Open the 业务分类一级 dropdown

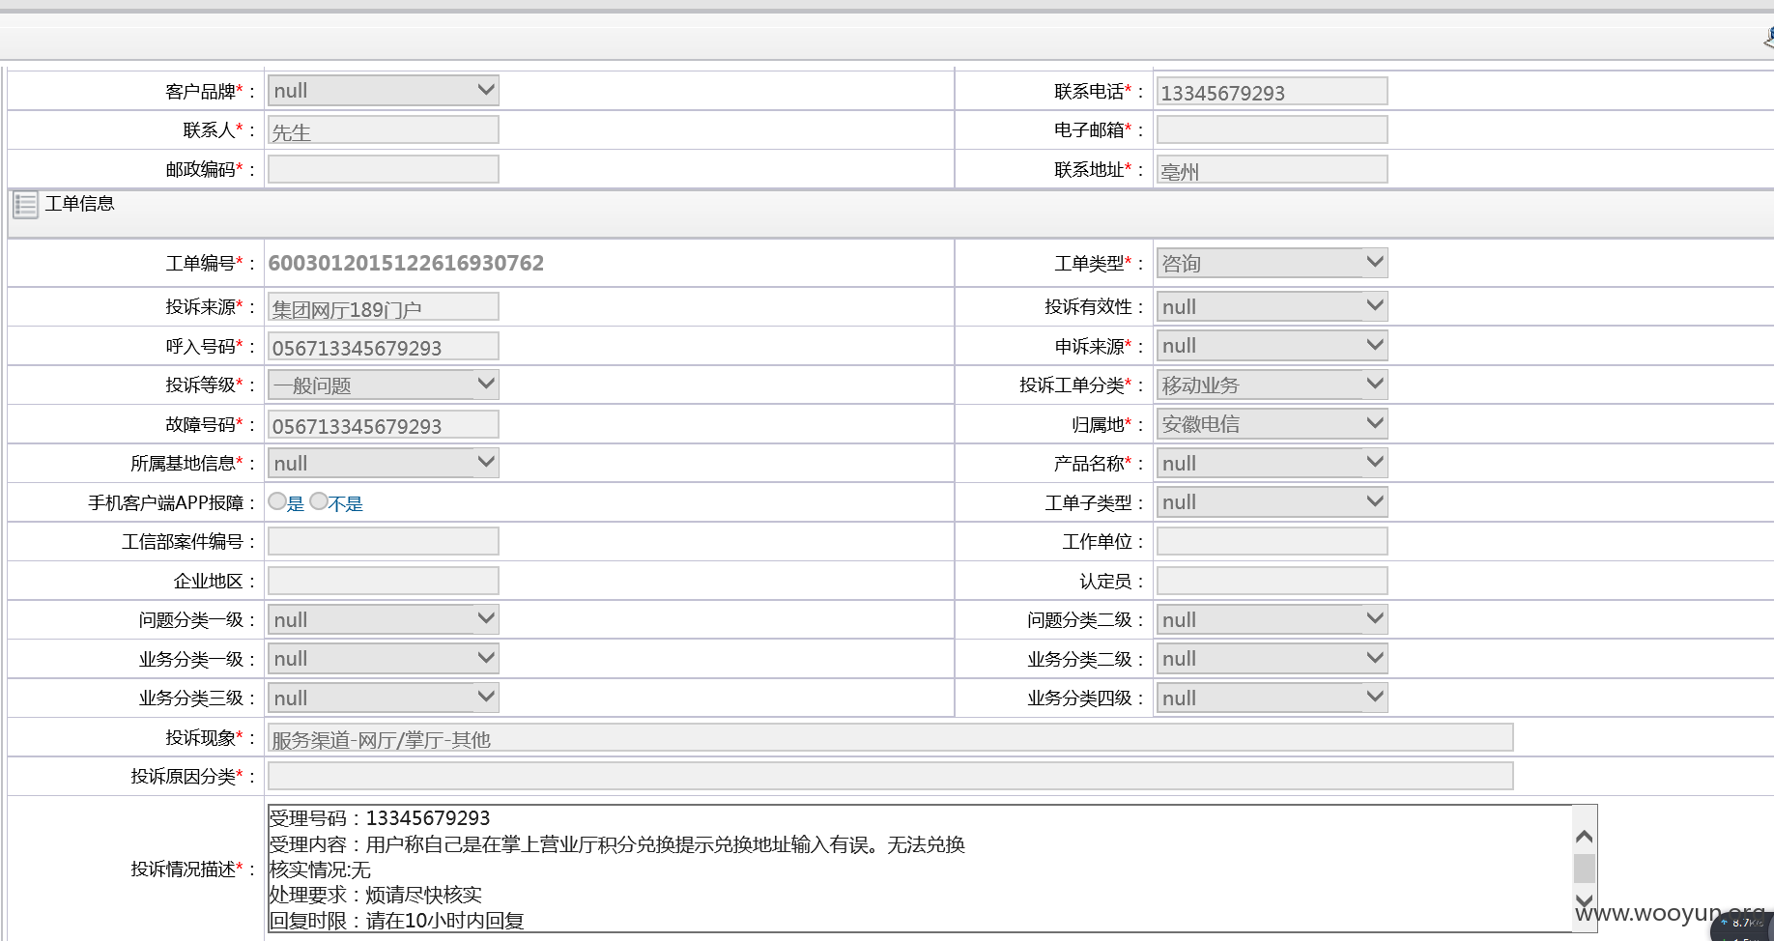(x=384, y=659)
